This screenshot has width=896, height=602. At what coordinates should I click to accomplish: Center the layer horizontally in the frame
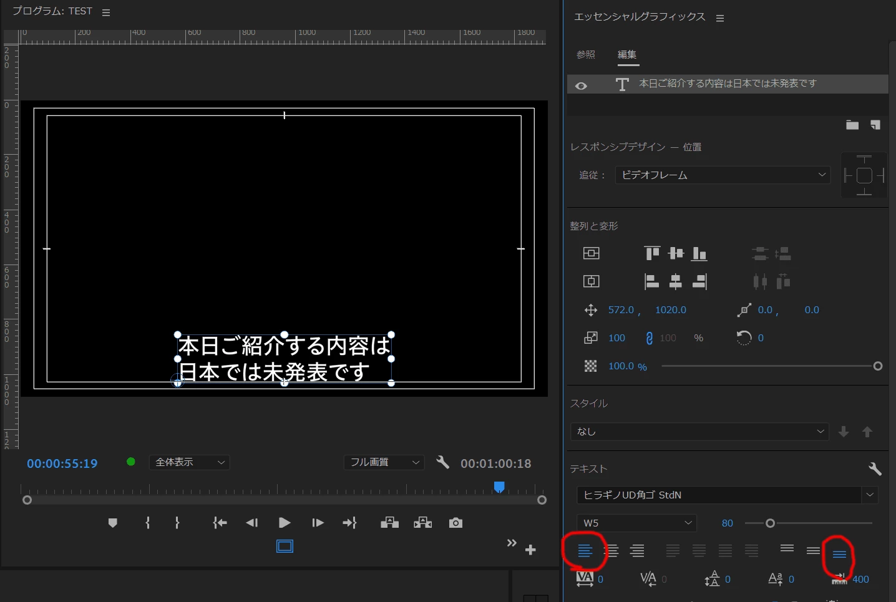(591, 281)
